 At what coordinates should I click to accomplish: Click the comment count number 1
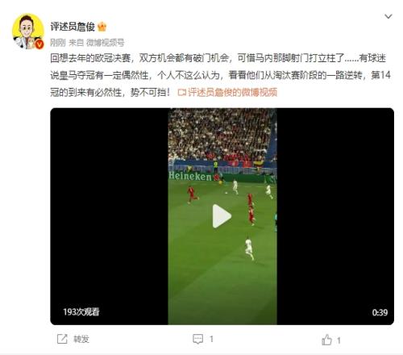point(211,339)
